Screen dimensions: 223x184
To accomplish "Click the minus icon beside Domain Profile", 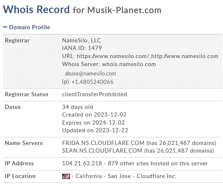I will [x=5, y=27].
